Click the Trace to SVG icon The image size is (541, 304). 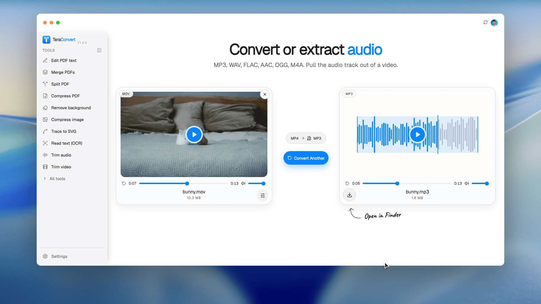(45, 131)
